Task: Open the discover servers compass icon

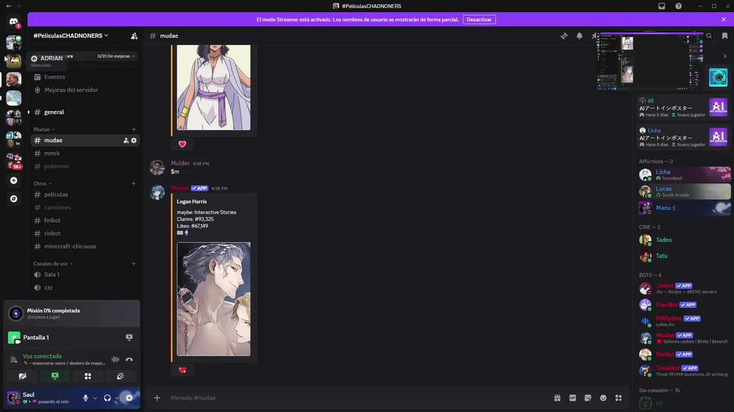Action: pyautogui.click(x=14, y=199)
